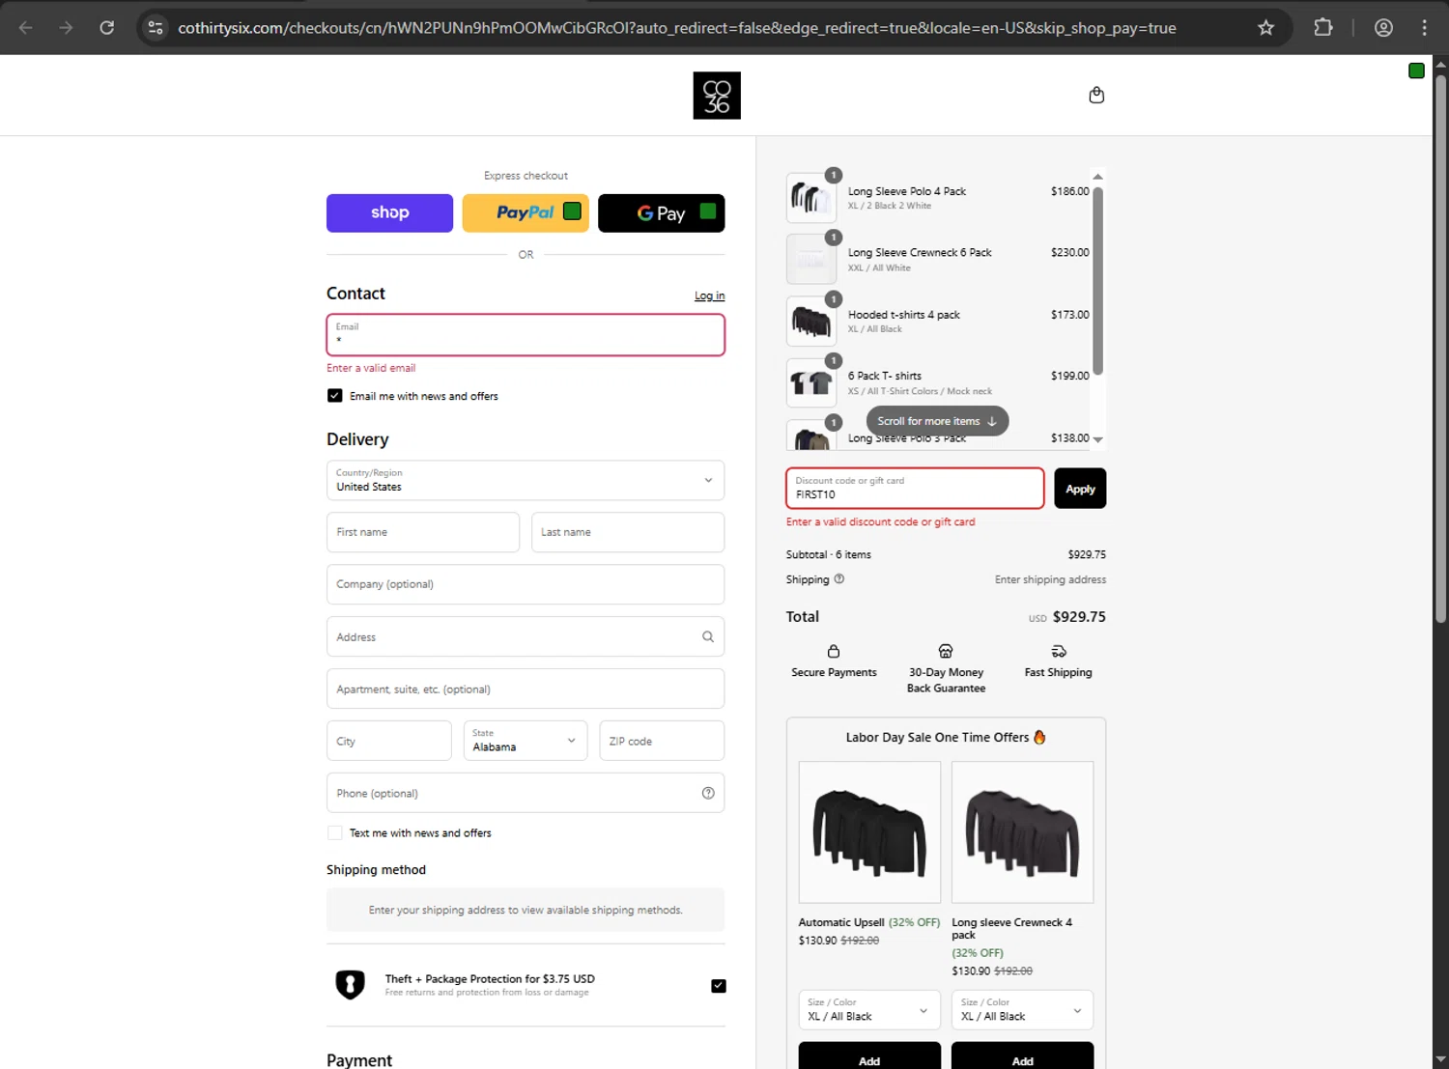Click the CO36 store logo

pos(717,96)
